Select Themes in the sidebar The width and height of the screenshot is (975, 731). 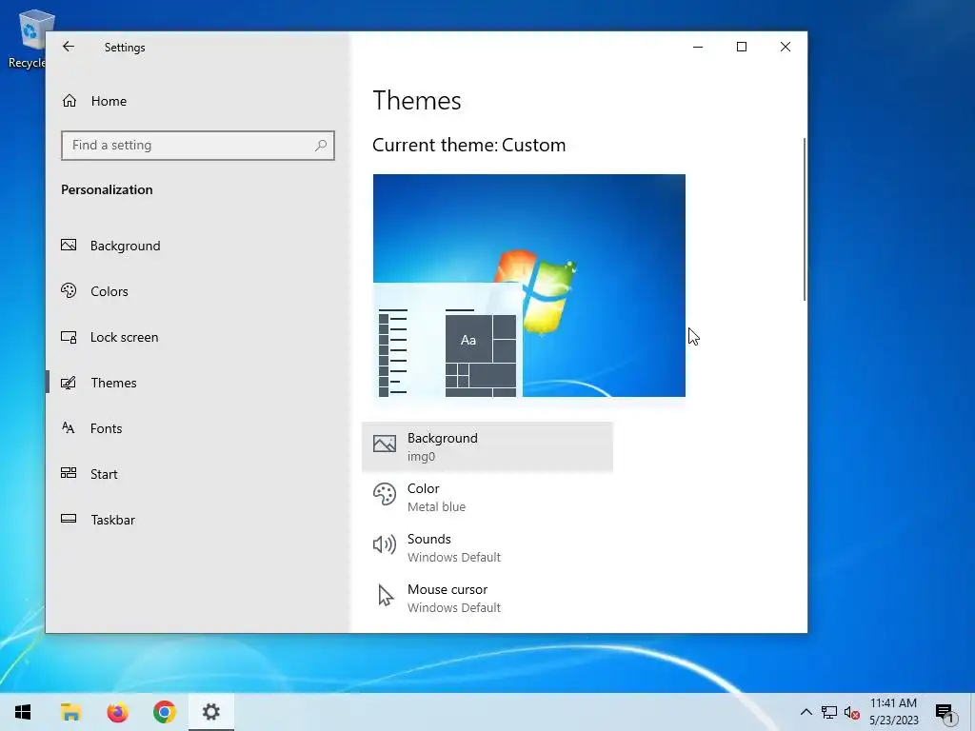pyautogui.click(x=198, y=383)
